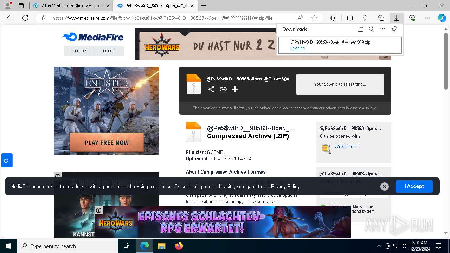The height and width of the screenshot is (253, 450).
Task: Pin the Downloads panel
Action: pyautogui.click(x=394, y=29)
